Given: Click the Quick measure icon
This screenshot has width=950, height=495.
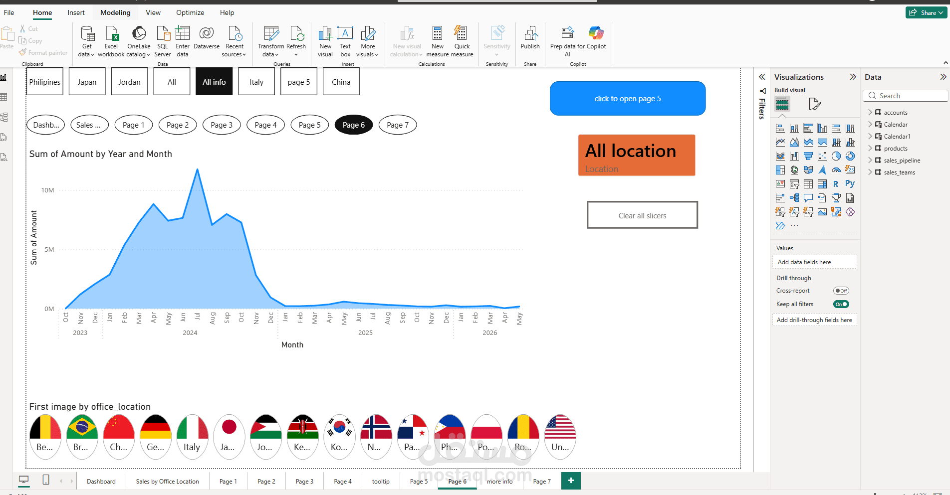Looking at the screenshot, I should 462,41.
